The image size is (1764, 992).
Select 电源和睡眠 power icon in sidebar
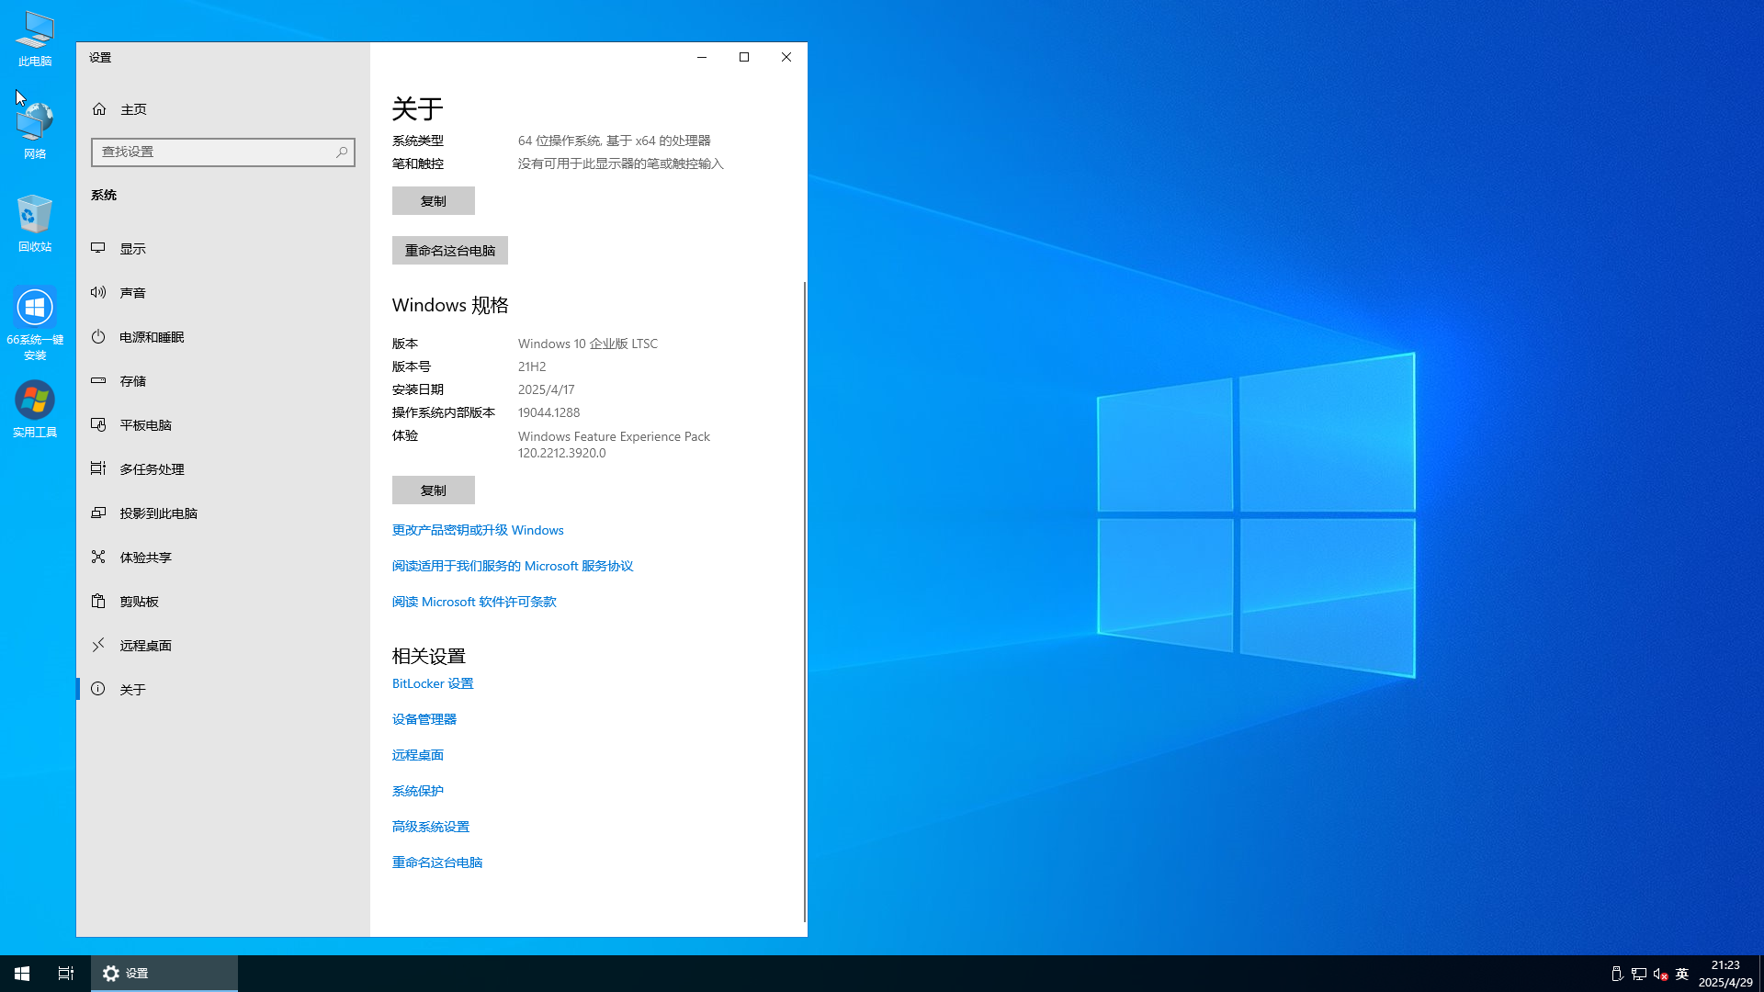click(98, 336)
